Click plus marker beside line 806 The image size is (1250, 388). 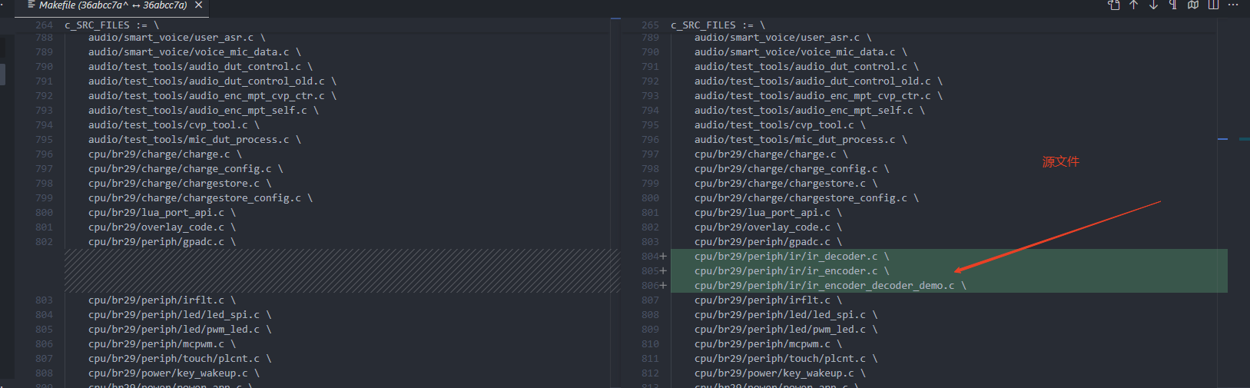click(663, 286)
